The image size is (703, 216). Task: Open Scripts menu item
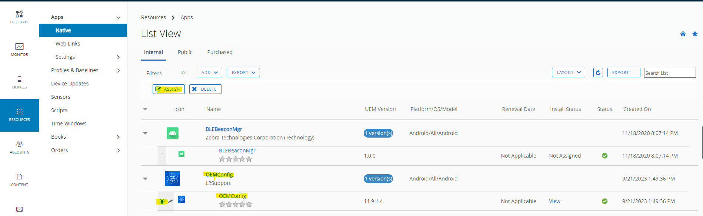coord(59,110)
